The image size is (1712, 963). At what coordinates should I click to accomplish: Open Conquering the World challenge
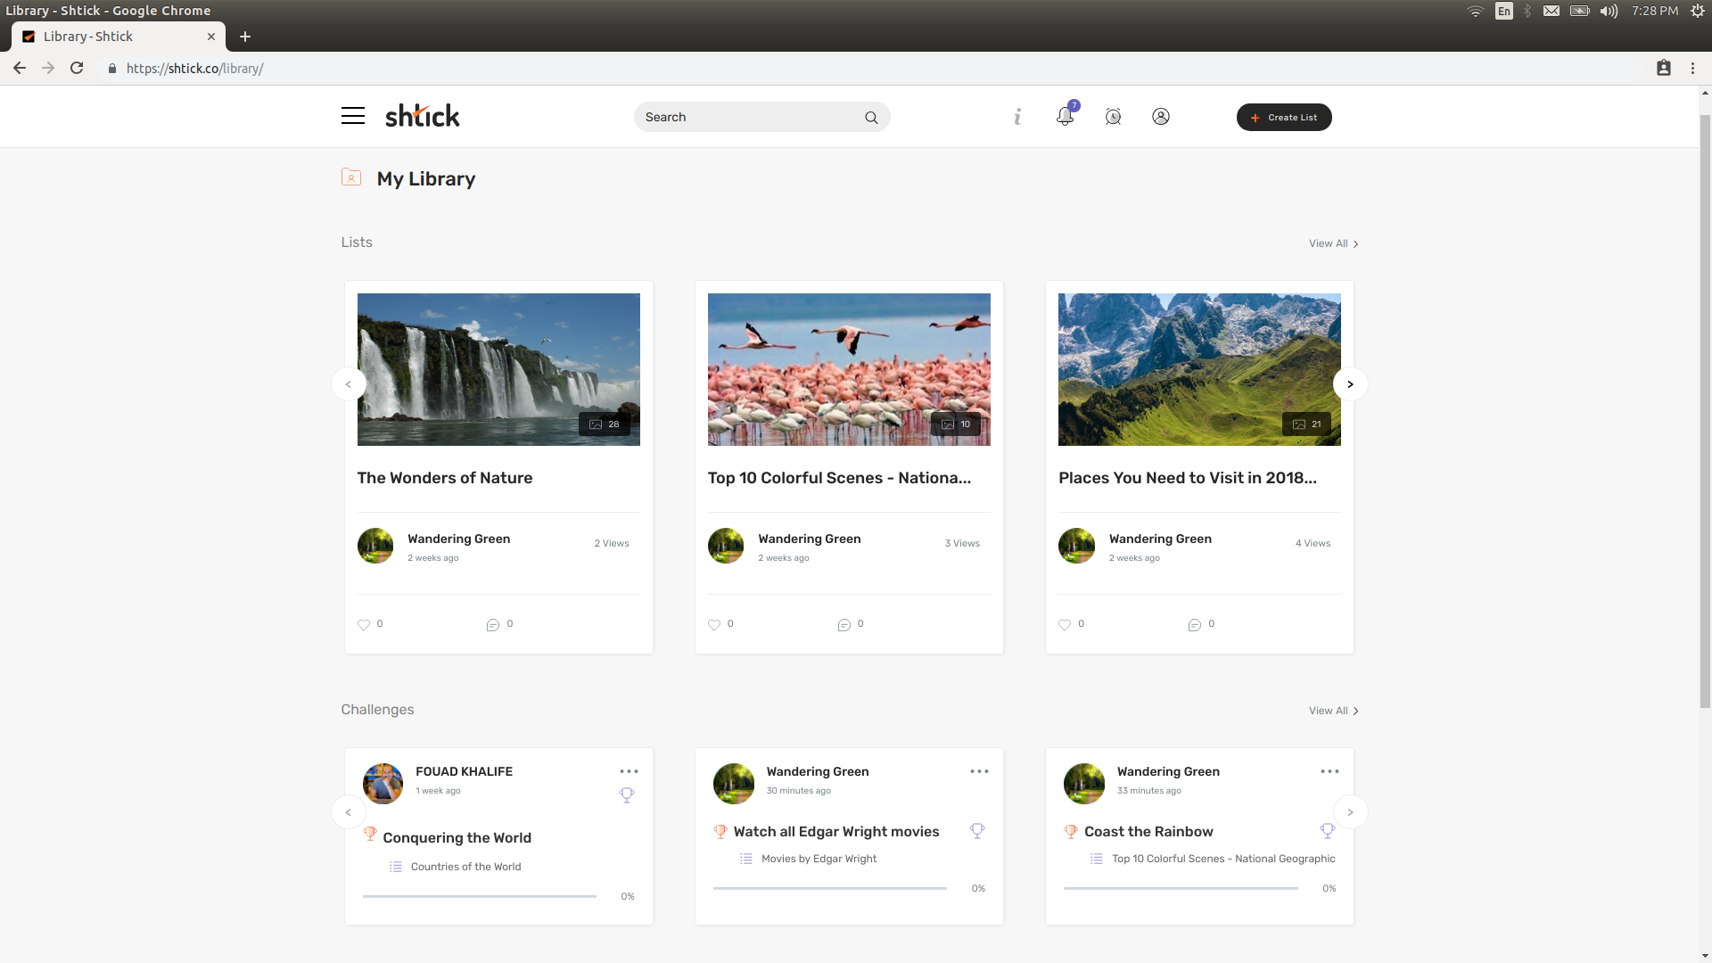click(x=457, y=837)
